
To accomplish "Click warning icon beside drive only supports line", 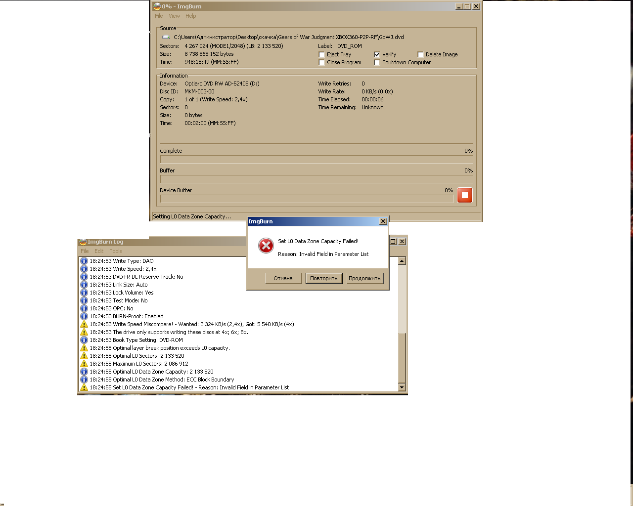I will (x=84, y=332).
